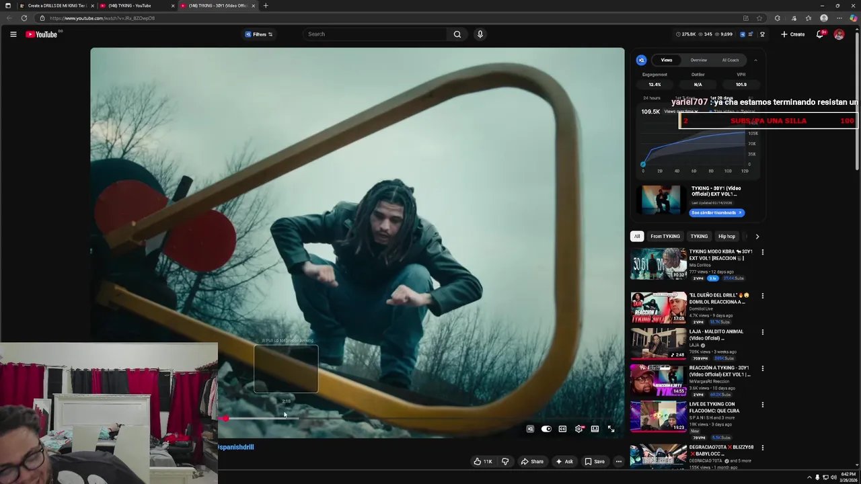This screenshot has height=484, width=861.
Task: Switch to the Views tab in vidIQ
Action: 666,60
